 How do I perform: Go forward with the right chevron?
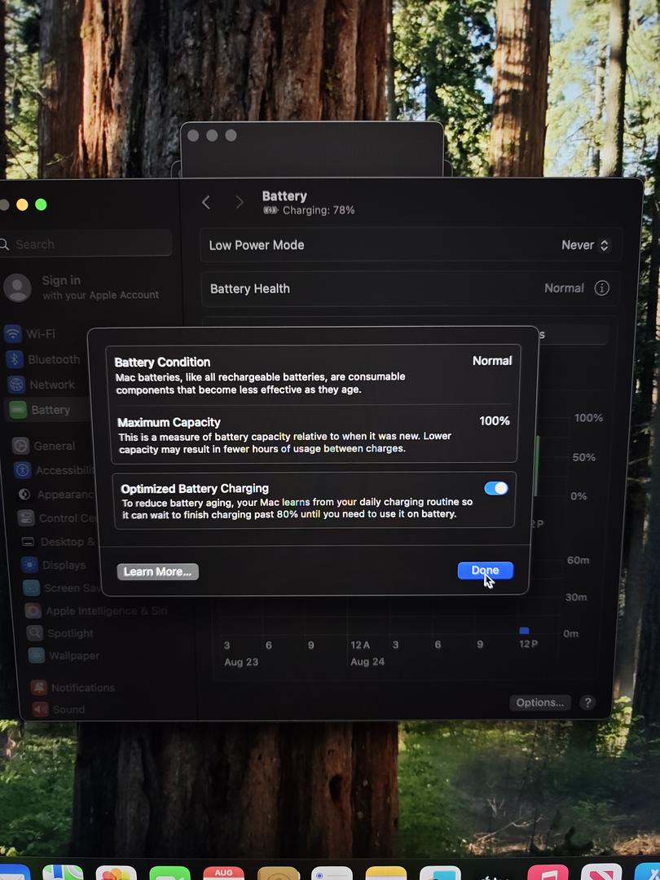(x=240, y=202)
